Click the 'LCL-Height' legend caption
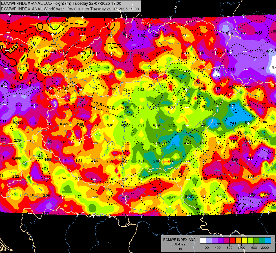This screenshot has height=253, width=276. point(180,244)
